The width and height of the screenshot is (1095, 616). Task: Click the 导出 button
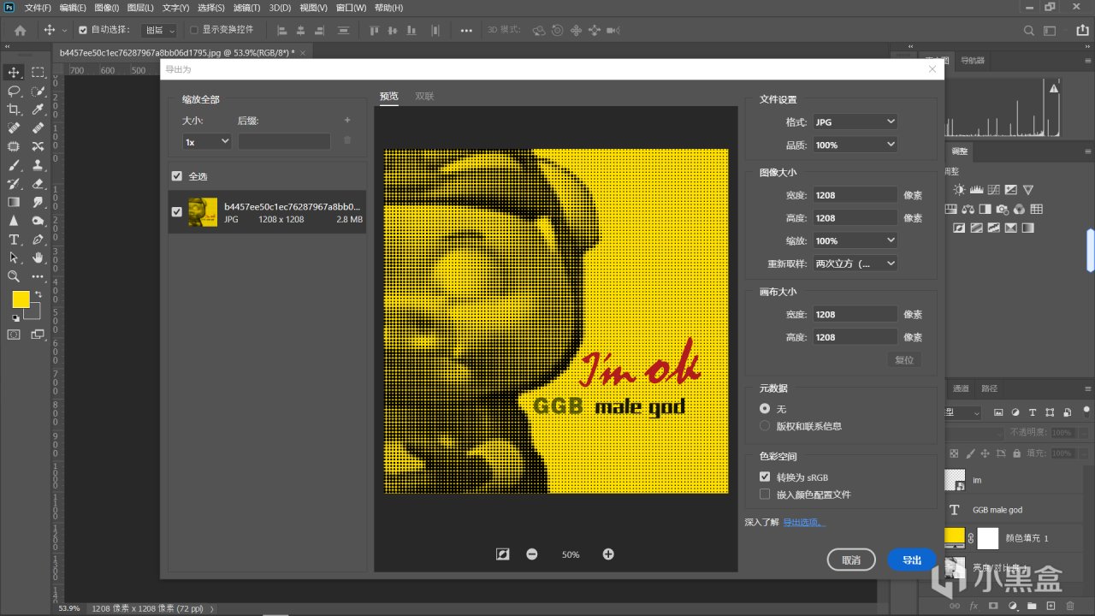(x=912, y=560)
